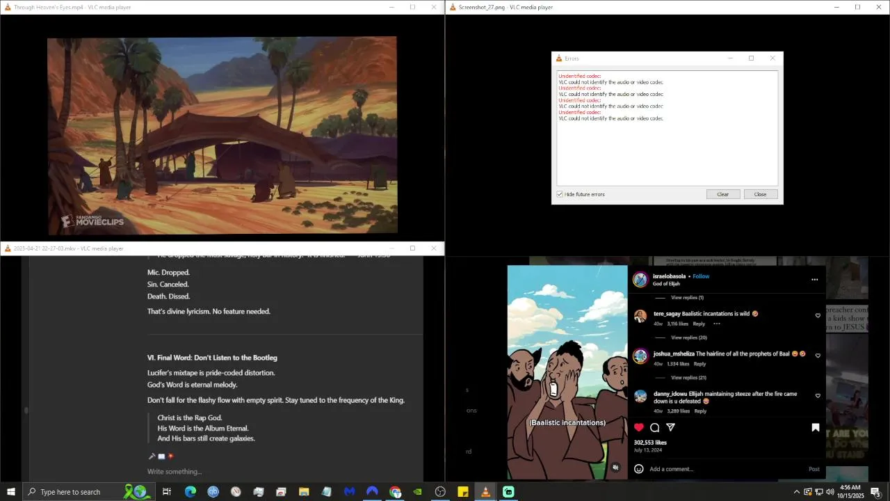Open the tere_sagay commenter avatar
The image size is (890, 501).
(640, 316)
